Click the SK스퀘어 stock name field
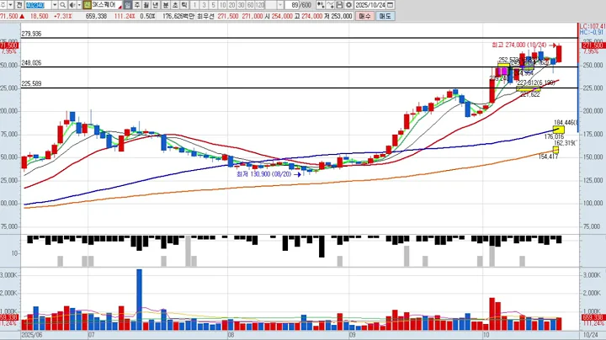The height and width of the screenshot is (340, 606). tap(107, 5)
